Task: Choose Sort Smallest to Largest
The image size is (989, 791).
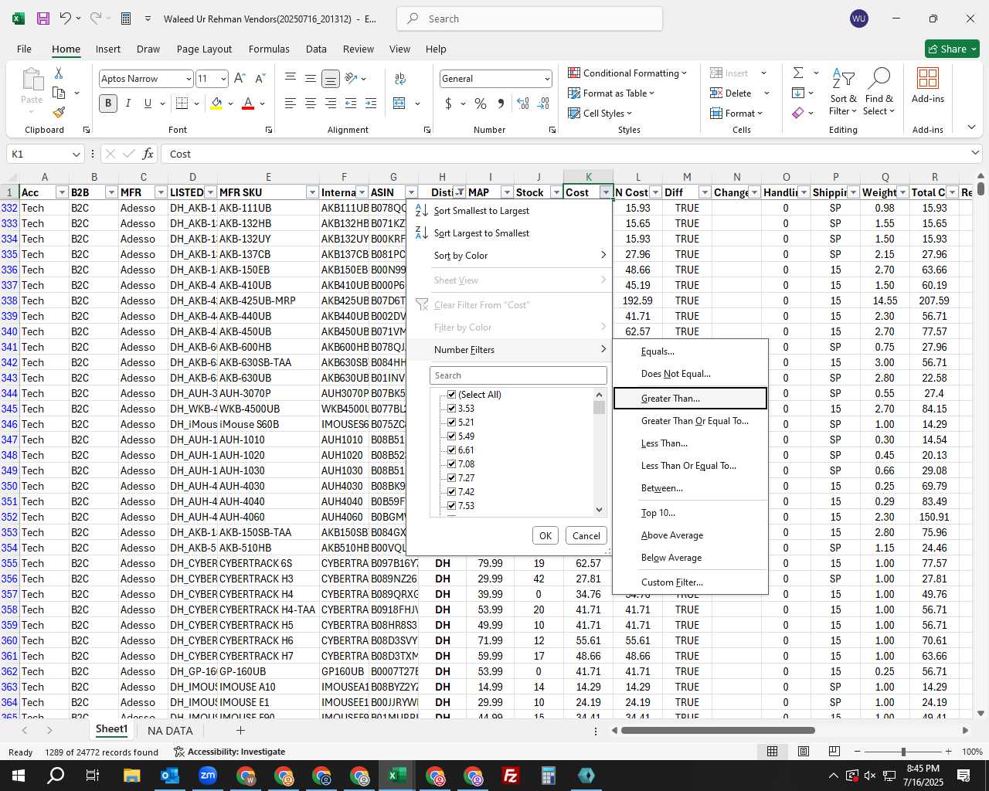Action: (509, 211)
